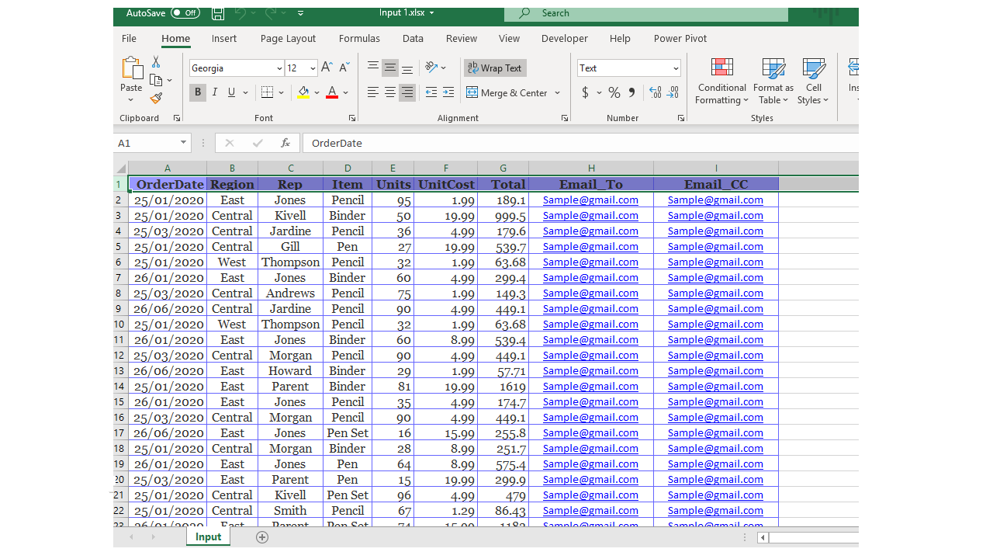The width and height of the screenshot is (993, 559).
Task: Click the Save floppy disk icon
Action: click(x=218, y=13)
